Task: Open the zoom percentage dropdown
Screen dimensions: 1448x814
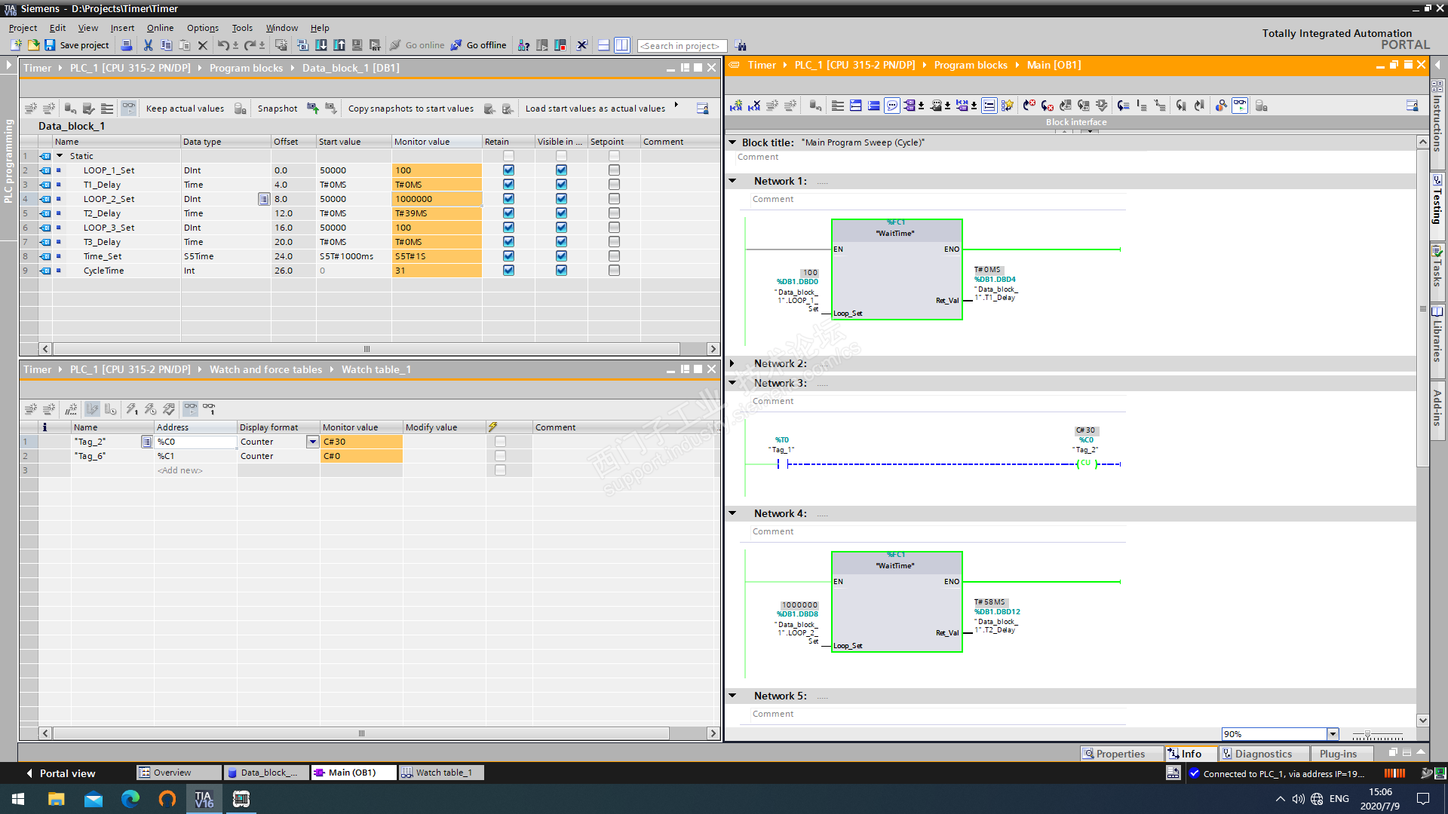Action: 1333,734
